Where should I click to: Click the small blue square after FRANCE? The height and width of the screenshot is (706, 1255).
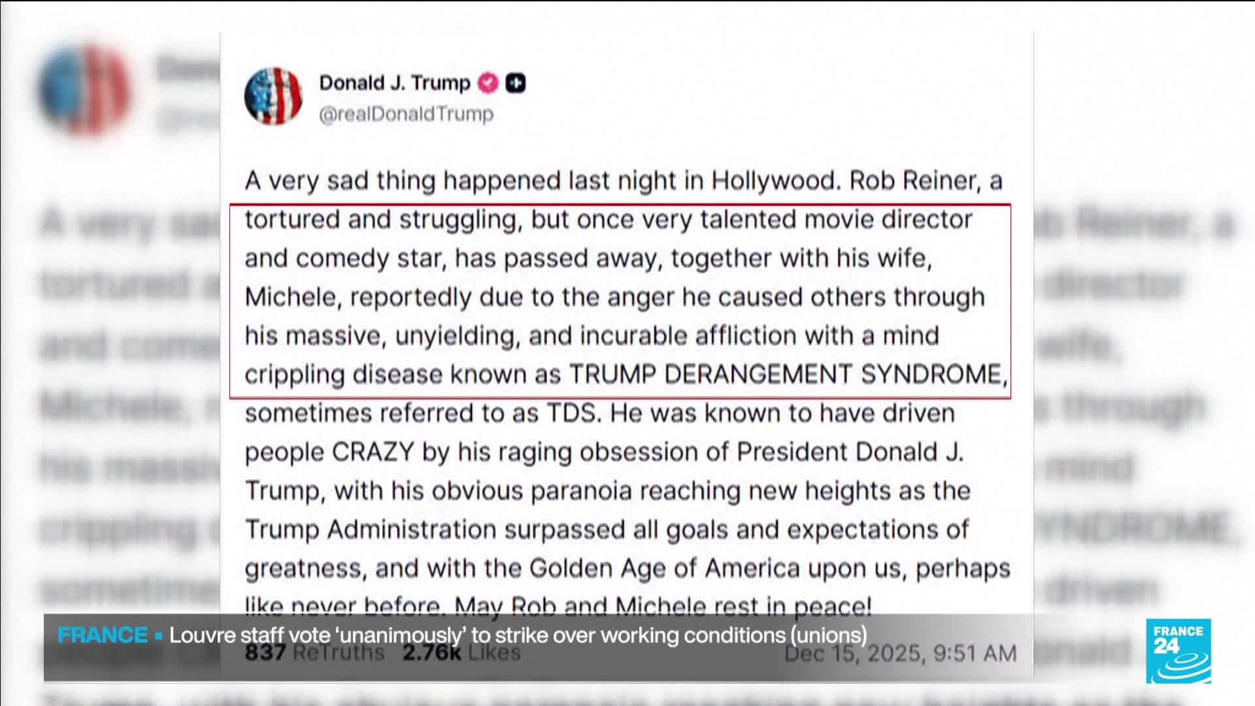coord(158,635)
